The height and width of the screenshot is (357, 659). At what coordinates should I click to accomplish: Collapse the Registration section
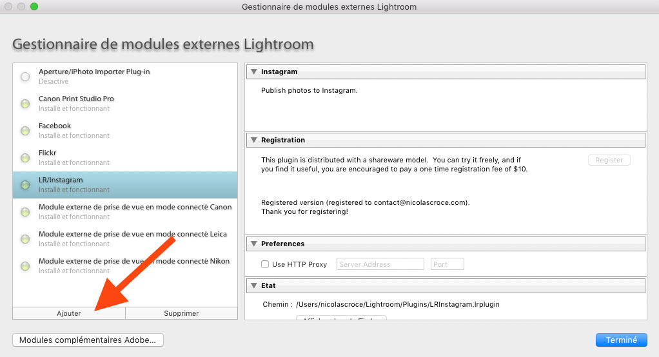click(254, 140)
